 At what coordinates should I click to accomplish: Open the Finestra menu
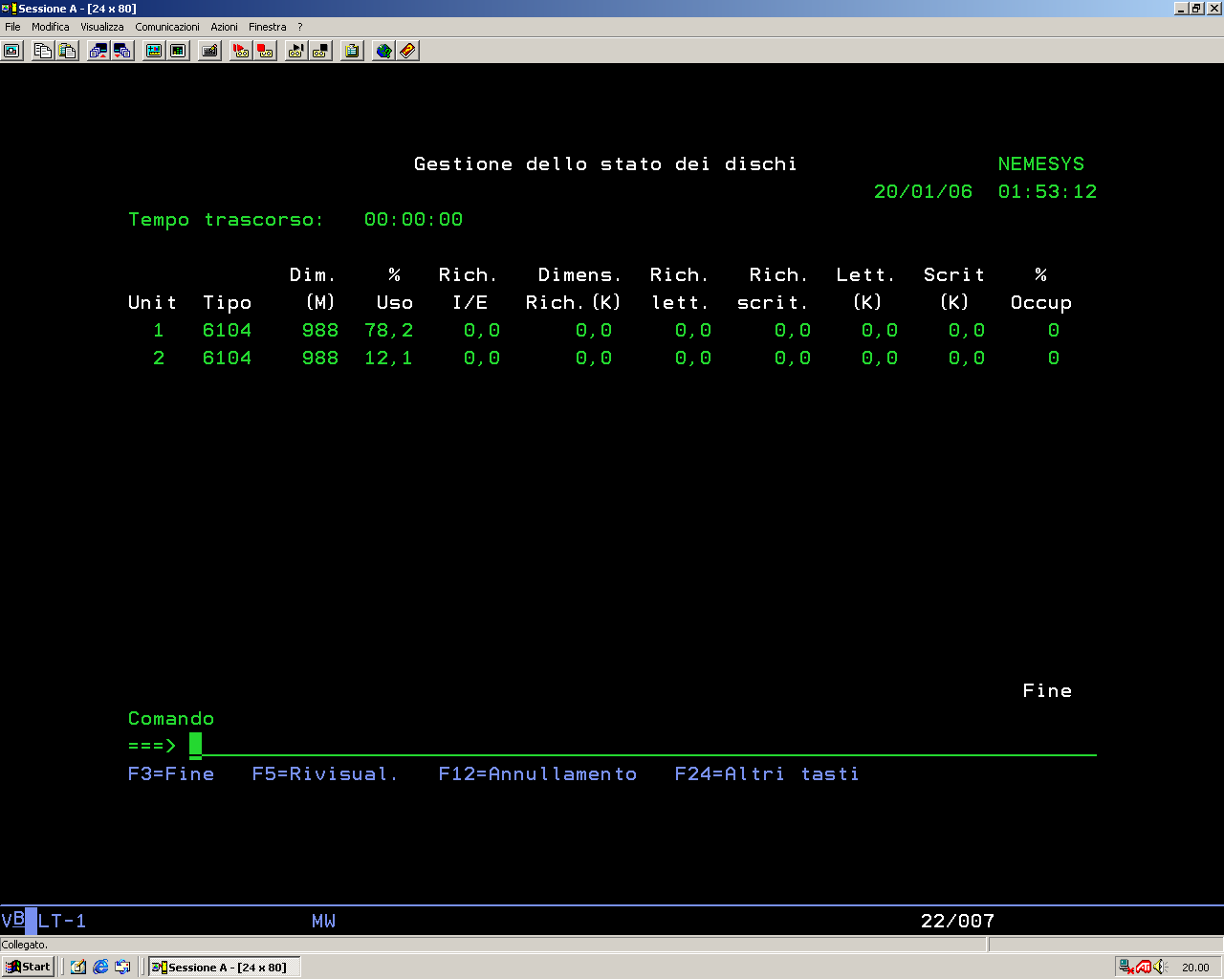(268, 27)
